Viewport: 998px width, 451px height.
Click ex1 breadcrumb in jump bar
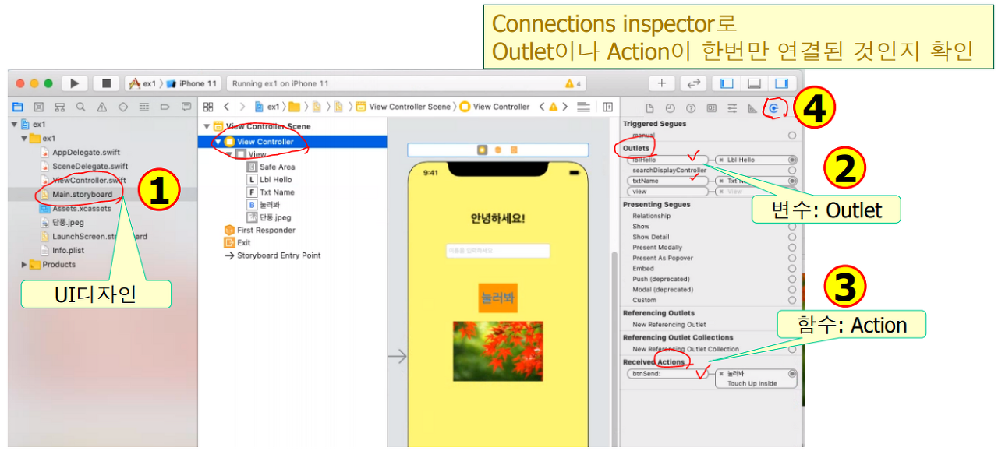267,107
